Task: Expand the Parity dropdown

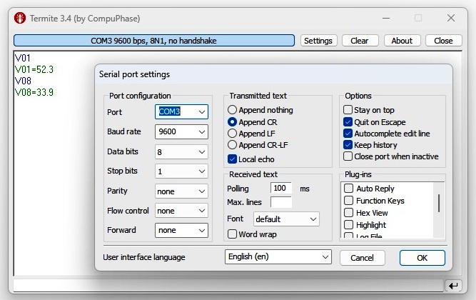Action: tap(181, 191)
